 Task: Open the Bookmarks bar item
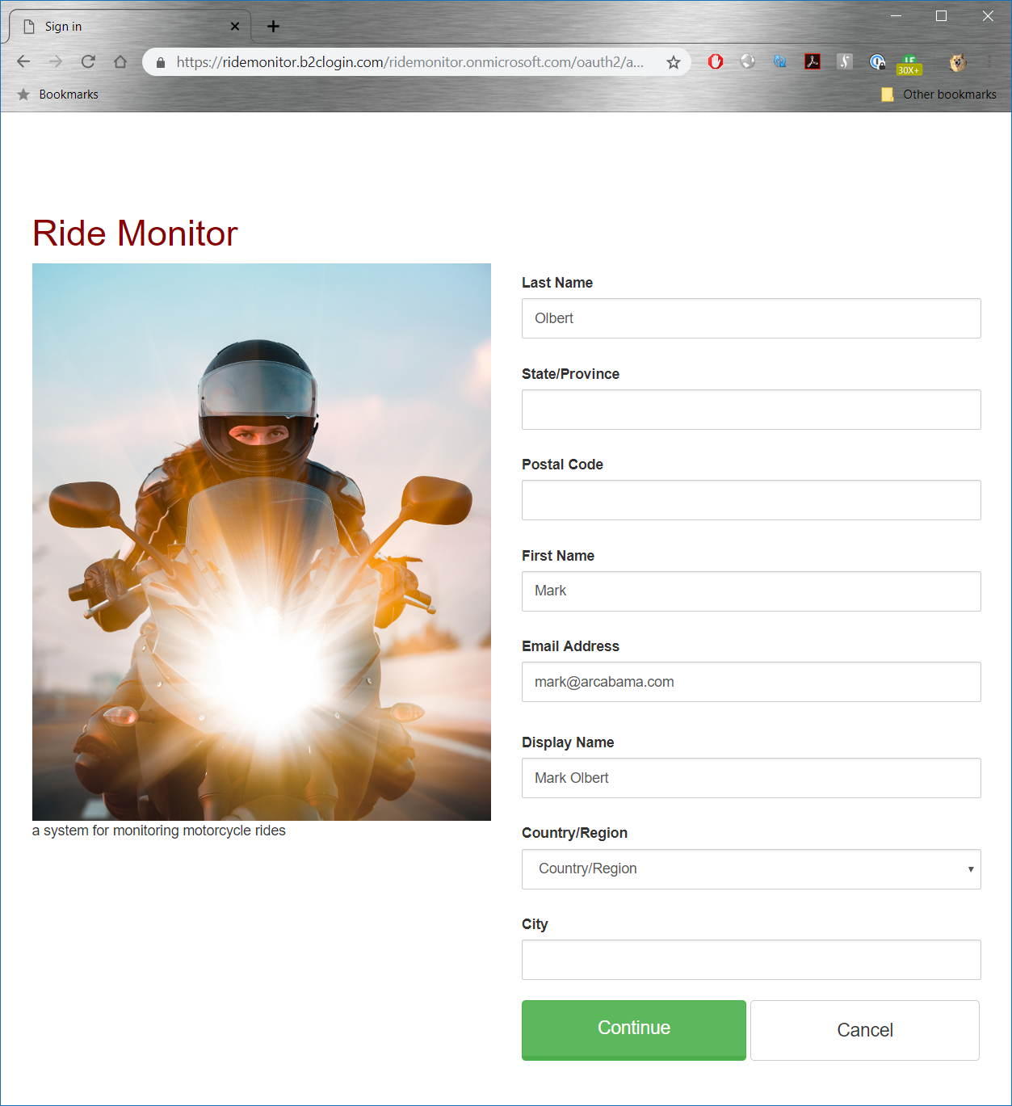tap(58, 95)
